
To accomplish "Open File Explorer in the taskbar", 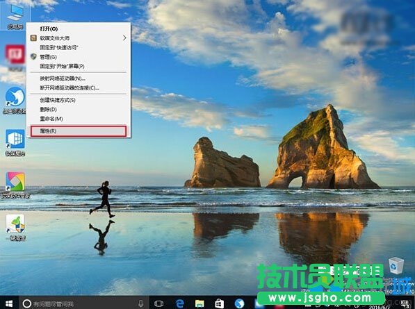I will pos(200,303).
